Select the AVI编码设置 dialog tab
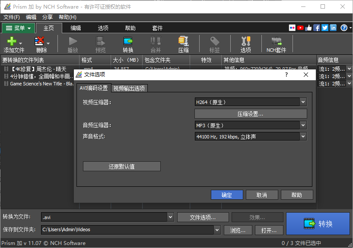 pyautogui.click(x=94, y=88)
